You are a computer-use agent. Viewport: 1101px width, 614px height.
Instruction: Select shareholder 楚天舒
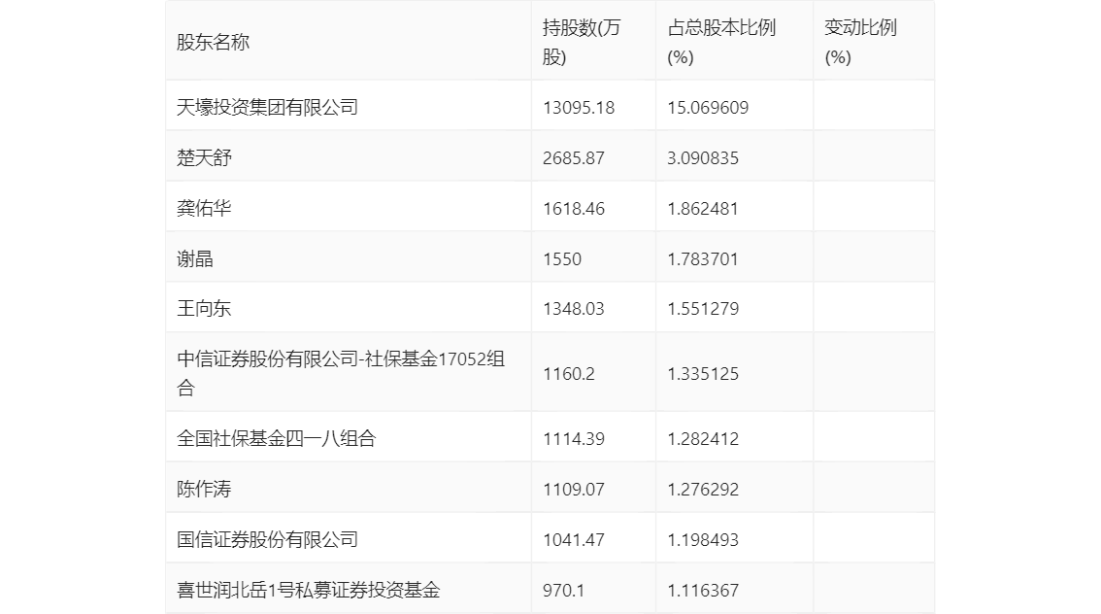tap(204, 157)
